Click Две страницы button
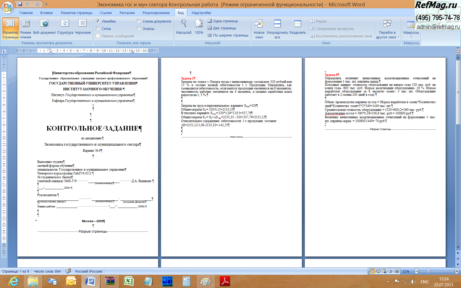The width and height of the screenshot is (461, 288). (x=222, y=28)
